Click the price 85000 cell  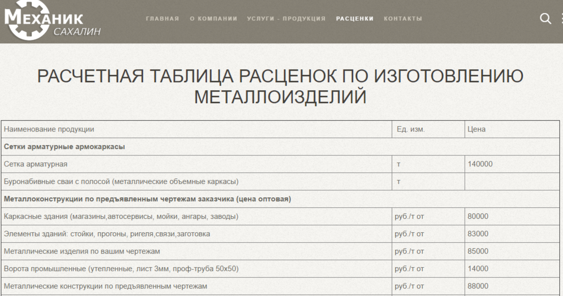point(512,251)
